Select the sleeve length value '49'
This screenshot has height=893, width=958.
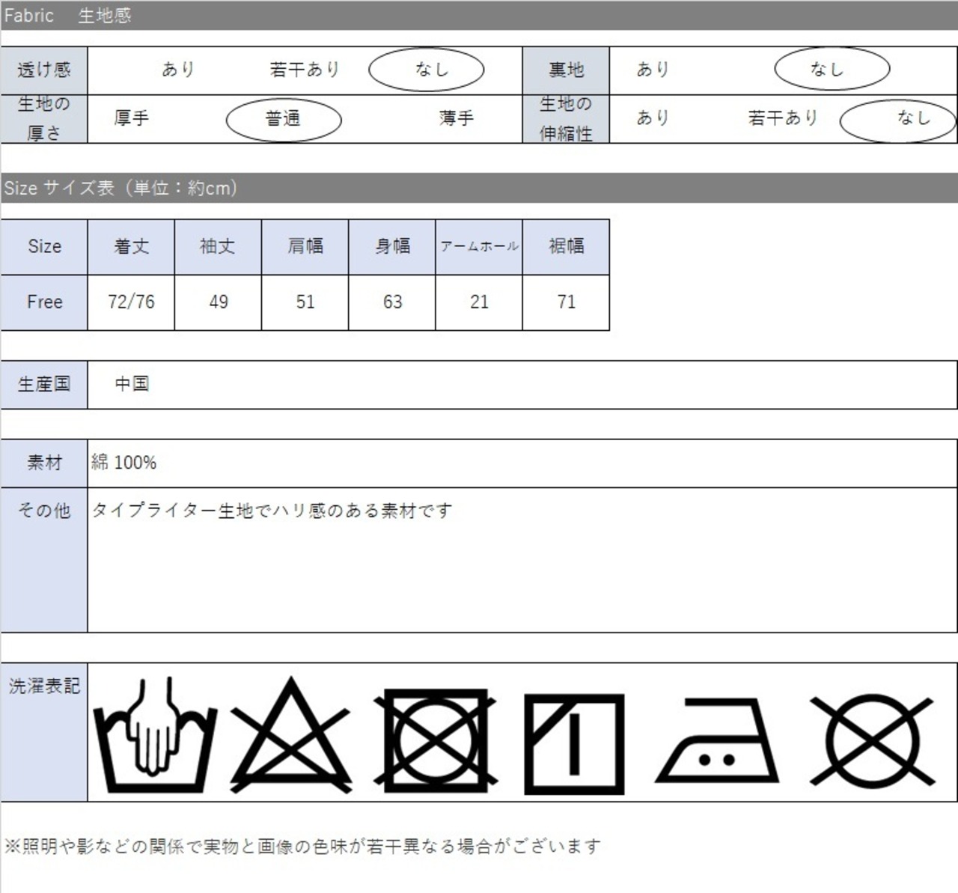click(x=218, y=302)
